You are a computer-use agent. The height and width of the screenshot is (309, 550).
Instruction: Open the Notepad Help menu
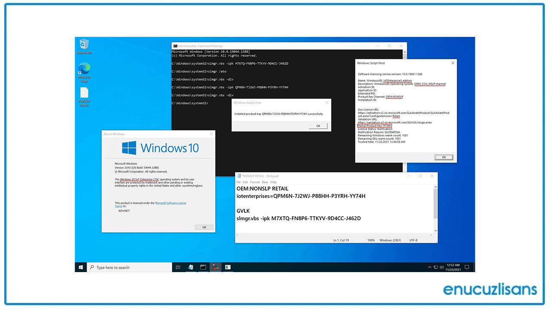tap(273, 182)
